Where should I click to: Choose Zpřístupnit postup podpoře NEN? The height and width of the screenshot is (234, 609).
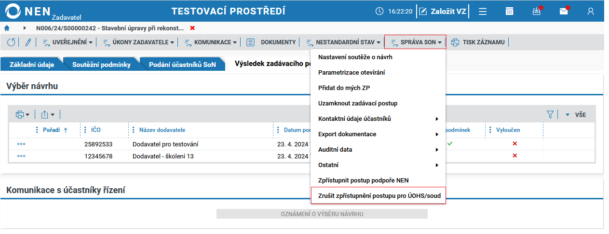click(378, 181)
